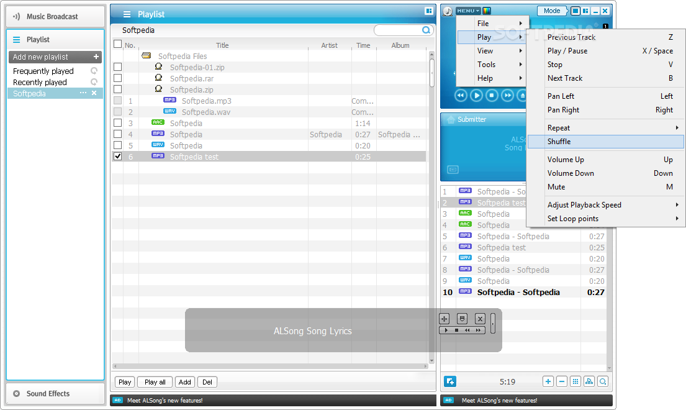Expand the lyrics overlay side arrow handle
Viewport: 686px width, 410px height.
[x=493, y=324]
